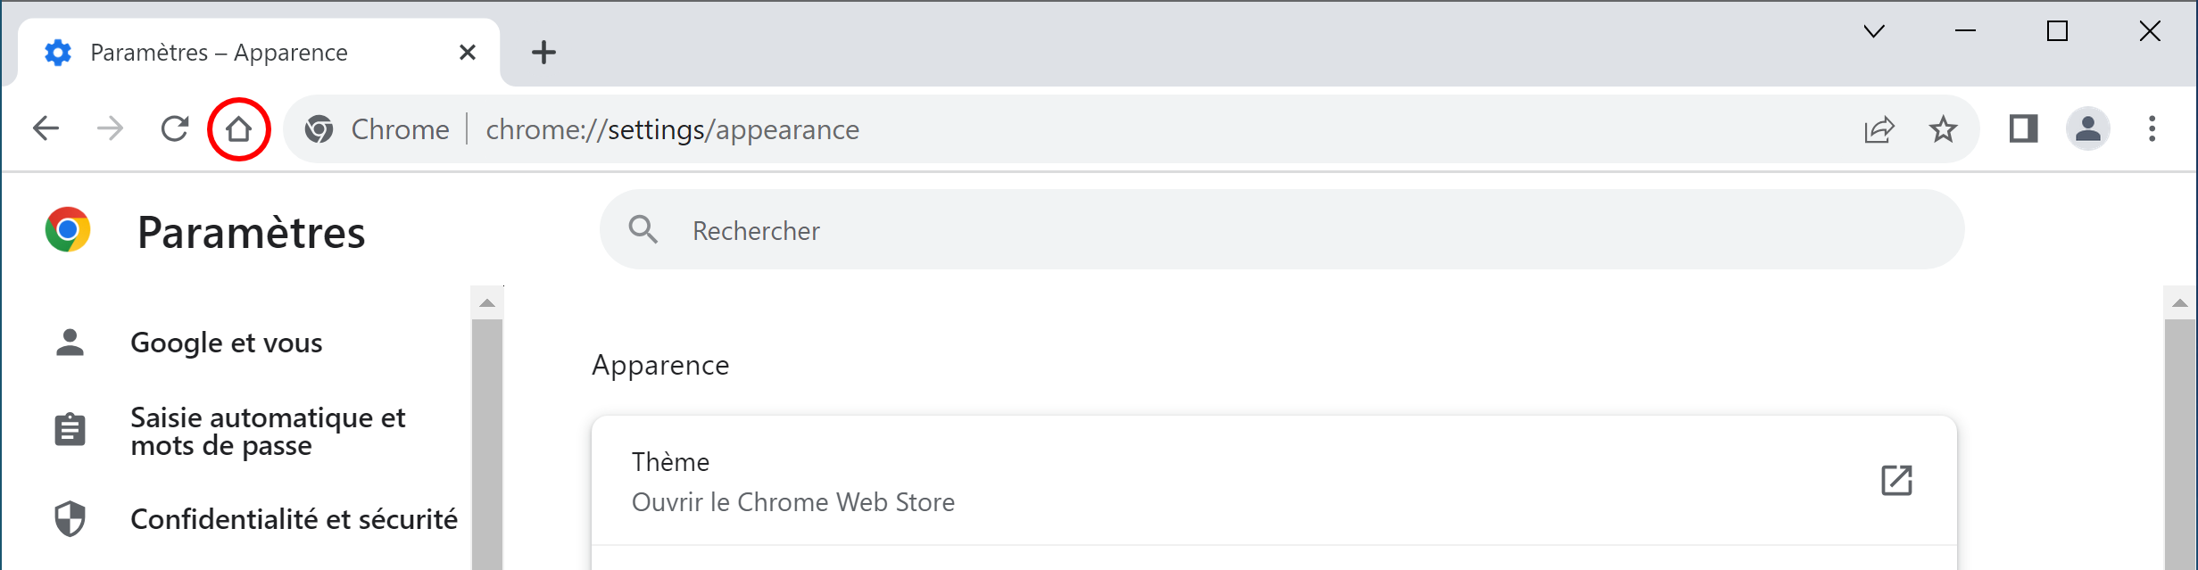Expand the tab search chevron
This screenshot has width=2198, height=570.
1874,31
